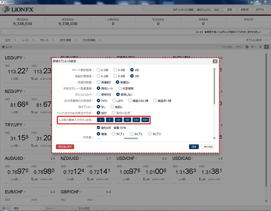Expand USD/JPY currency pair dropdown
This screenshot has height=211, width=271.
point(24,58)
